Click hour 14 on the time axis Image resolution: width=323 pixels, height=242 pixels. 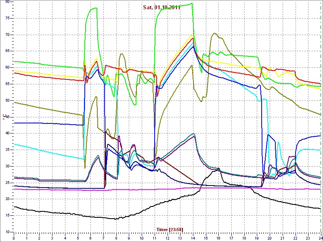tap(193, 238)
